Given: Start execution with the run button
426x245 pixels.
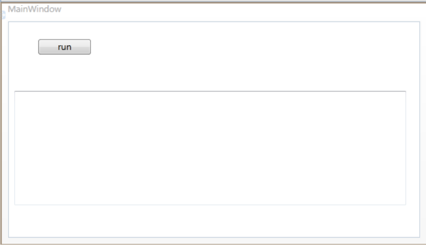Looking at the screenshot, I should 64,47.
